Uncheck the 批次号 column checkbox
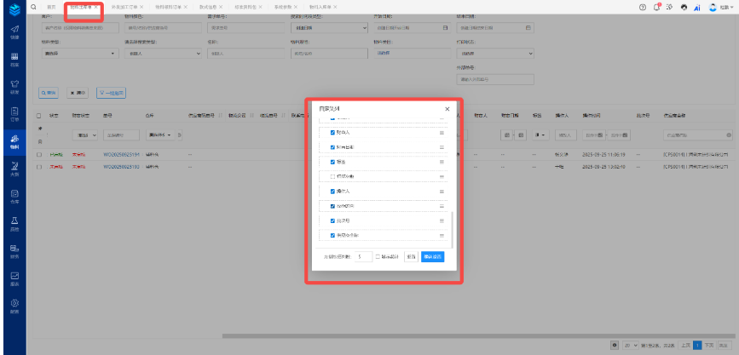The height and width of the screenshot is (355, 739). click(332, 220)
